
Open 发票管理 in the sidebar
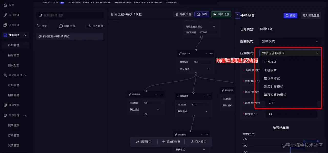point(14,145)
